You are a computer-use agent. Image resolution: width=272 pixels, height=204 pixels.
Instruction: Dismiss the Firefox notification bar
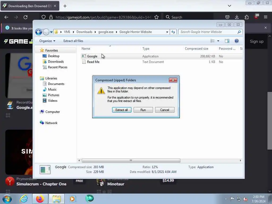pos(266,28)
